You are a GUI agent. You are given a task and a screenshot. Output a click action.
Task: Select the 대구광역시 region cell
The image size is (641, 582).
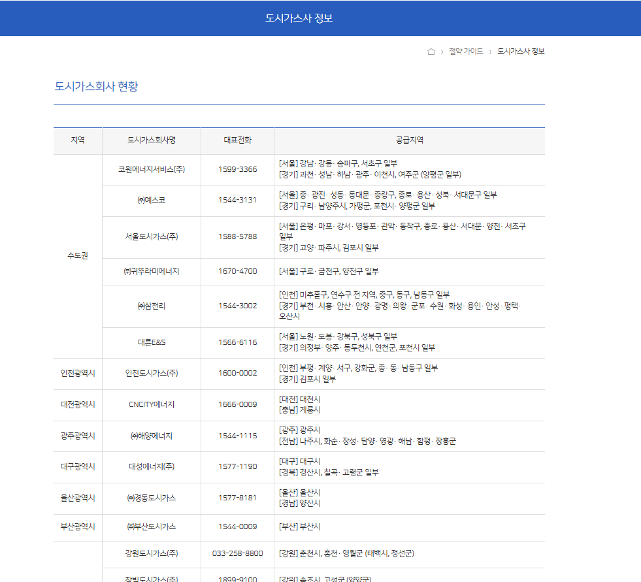click(78, 467)
